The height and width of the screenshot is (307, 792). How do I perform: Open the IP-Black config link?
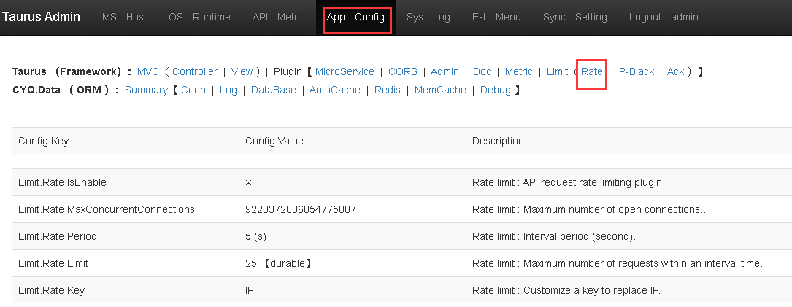tap(635, 71)
